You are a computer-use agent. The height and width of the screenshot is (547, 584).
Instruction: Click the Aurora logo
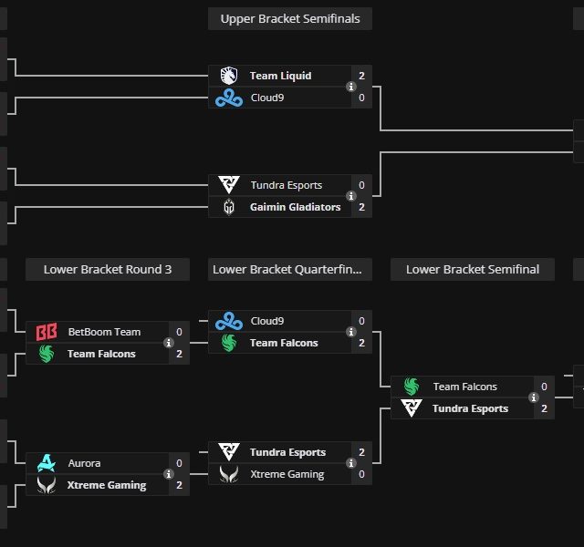(46, 463)
